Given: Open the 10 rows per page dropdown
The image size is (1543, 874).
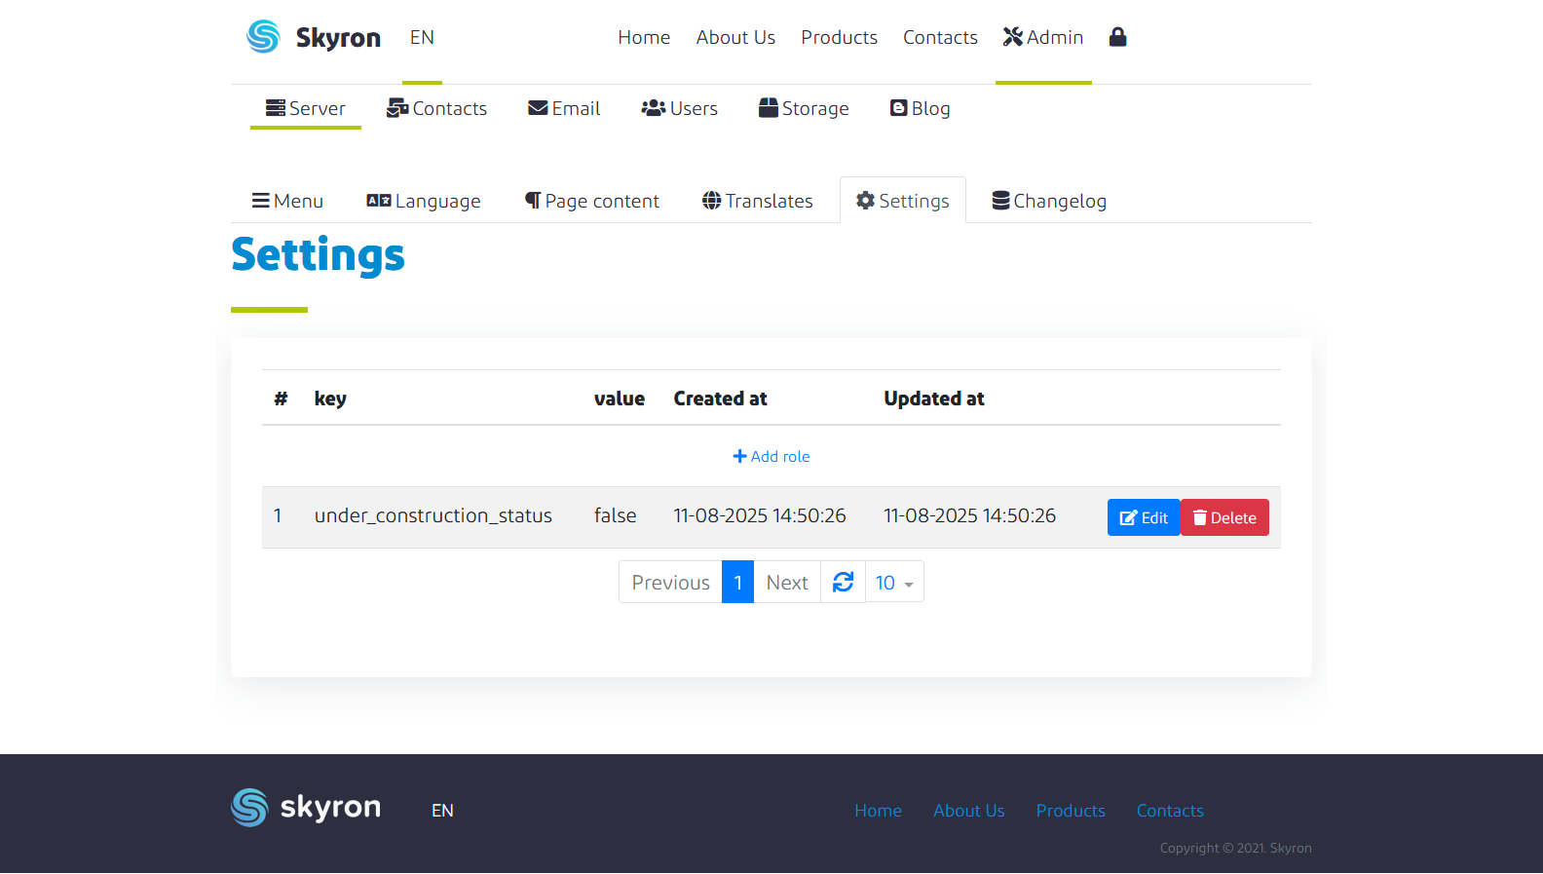Looking at the screenshot, I should tap(894, 582).
